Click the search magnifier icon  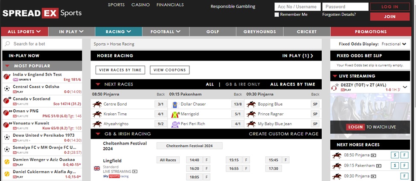7,44
